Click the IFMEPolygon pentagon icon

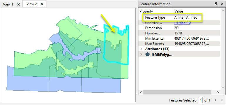[x=147, y=54]
